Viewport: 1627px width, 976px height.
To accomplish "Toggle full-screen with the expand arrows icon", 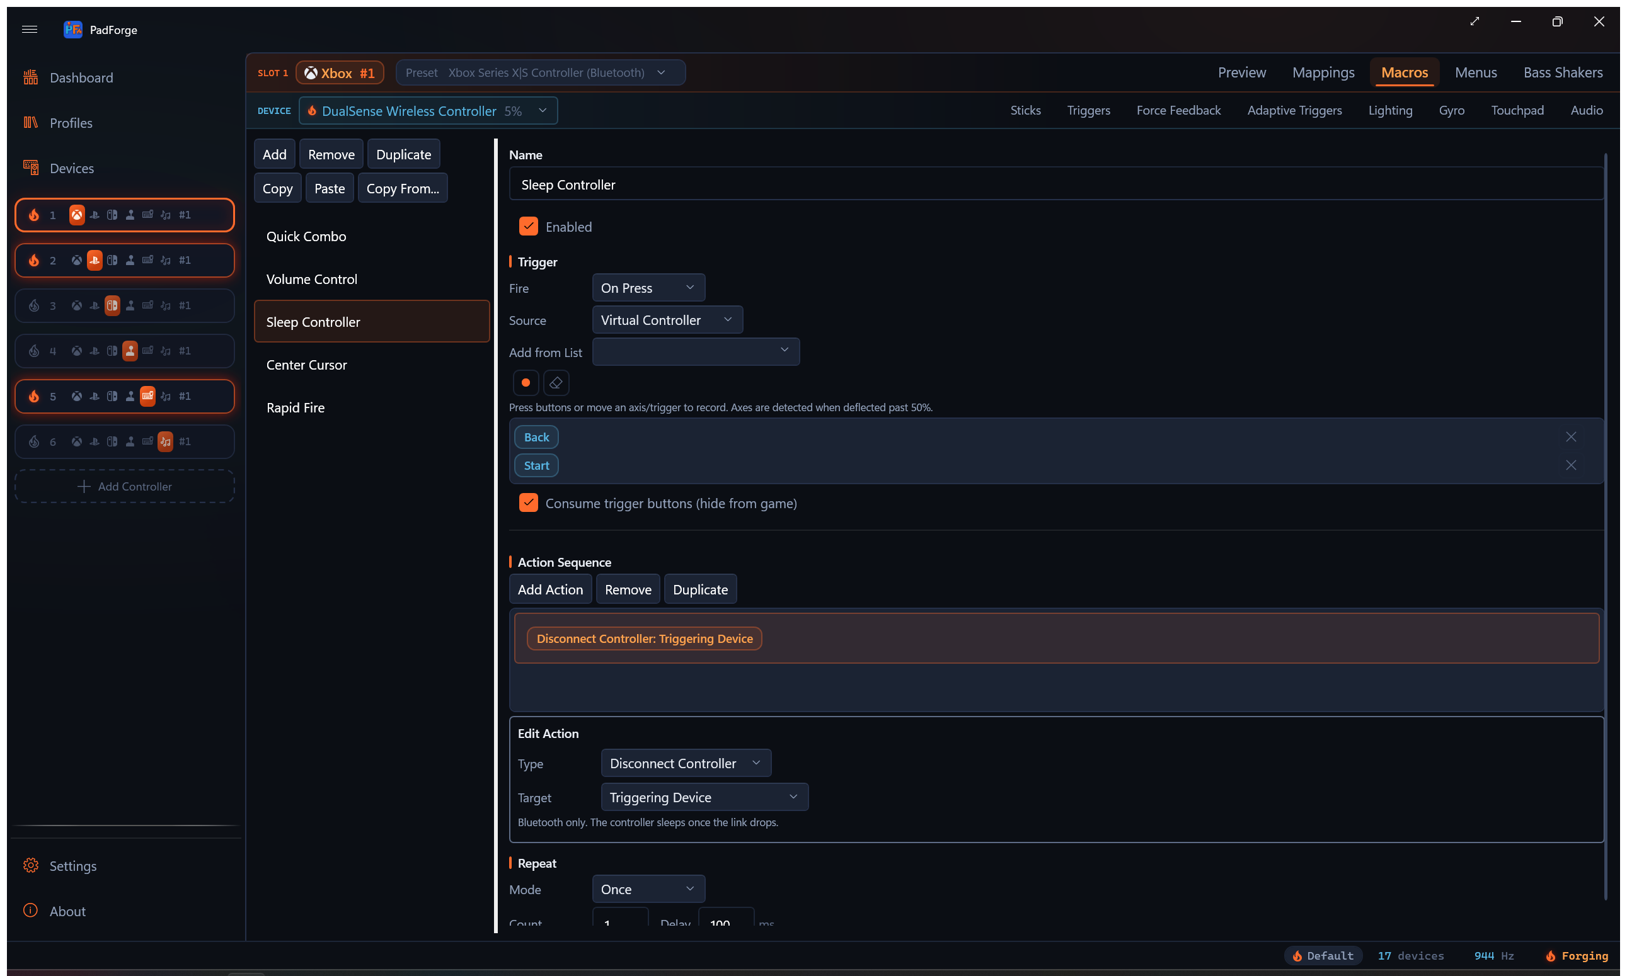I will pyautogui.click(x=1475, y=21).
